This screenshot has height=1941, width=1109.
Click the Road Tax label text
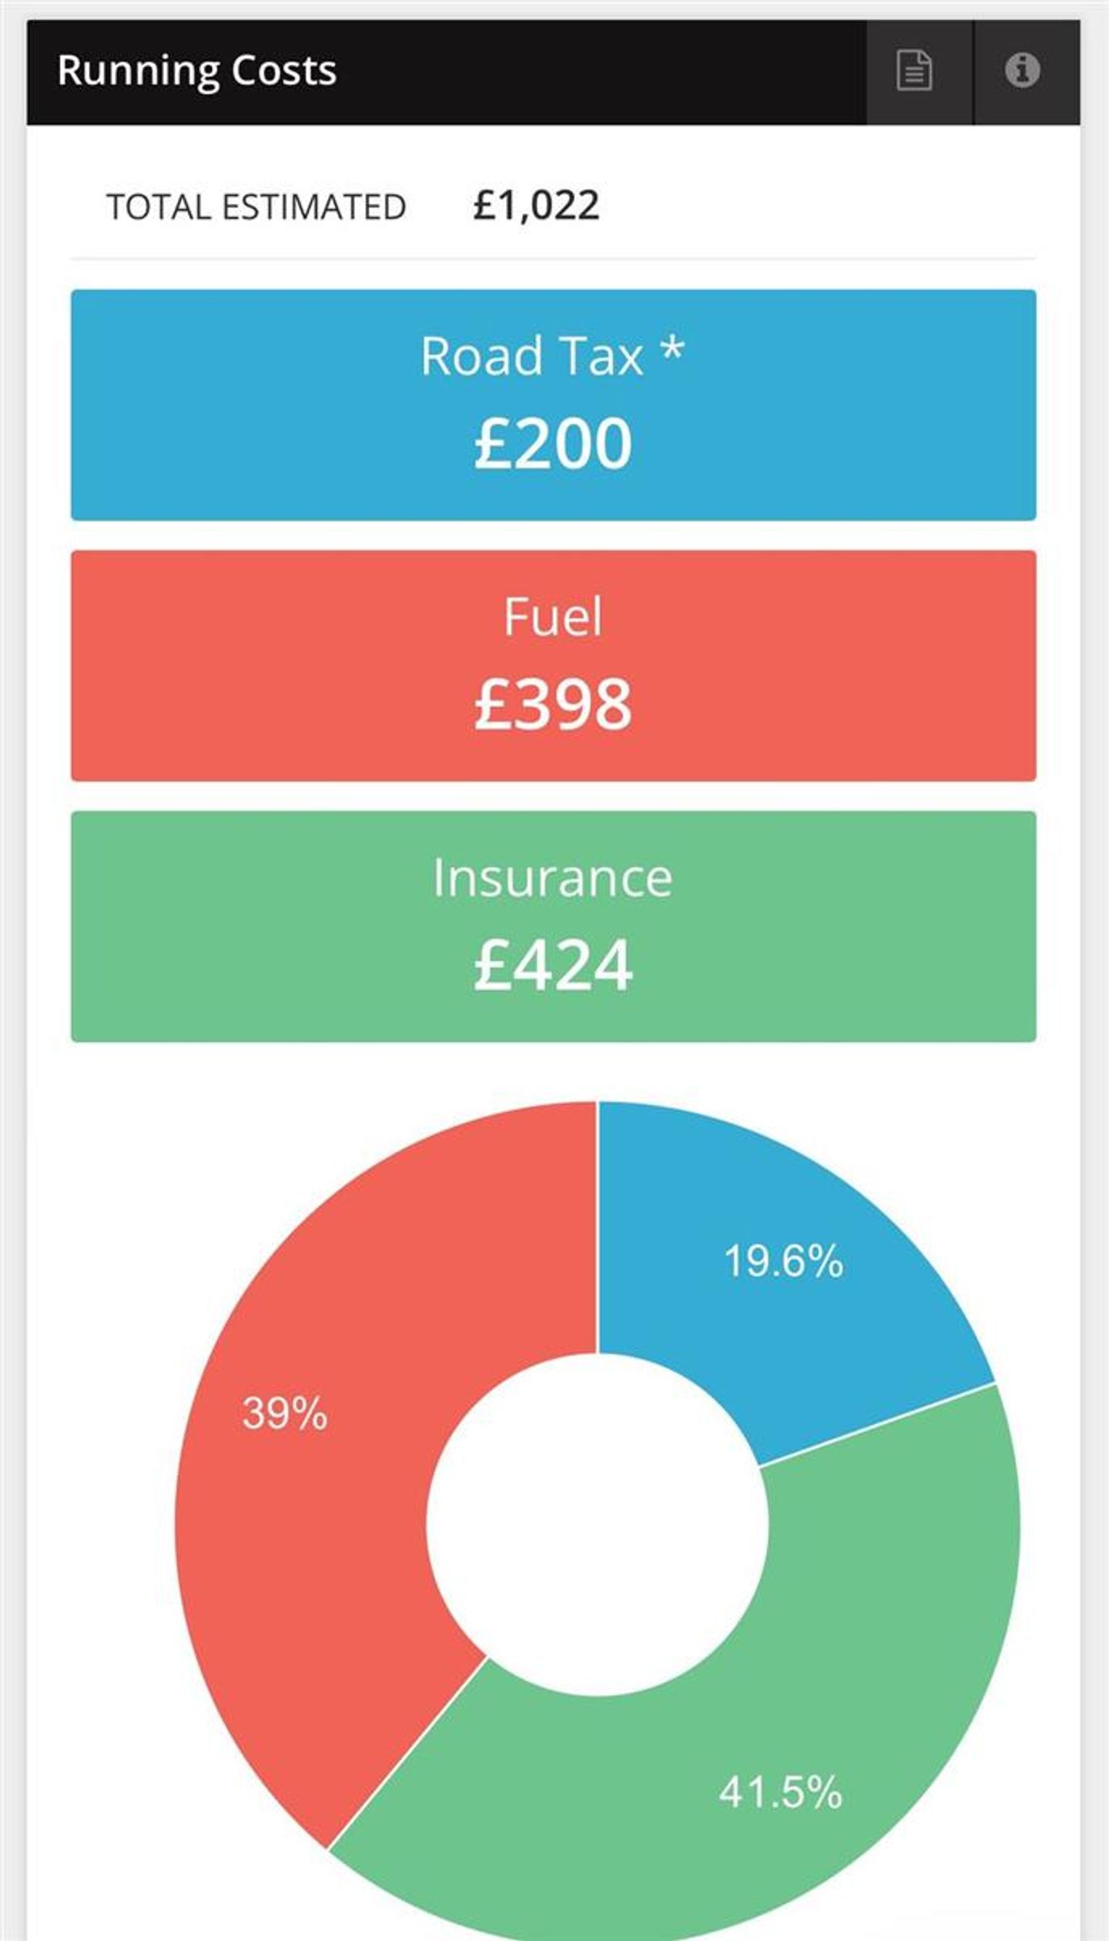pyautogui.click(x=531, y=356)
